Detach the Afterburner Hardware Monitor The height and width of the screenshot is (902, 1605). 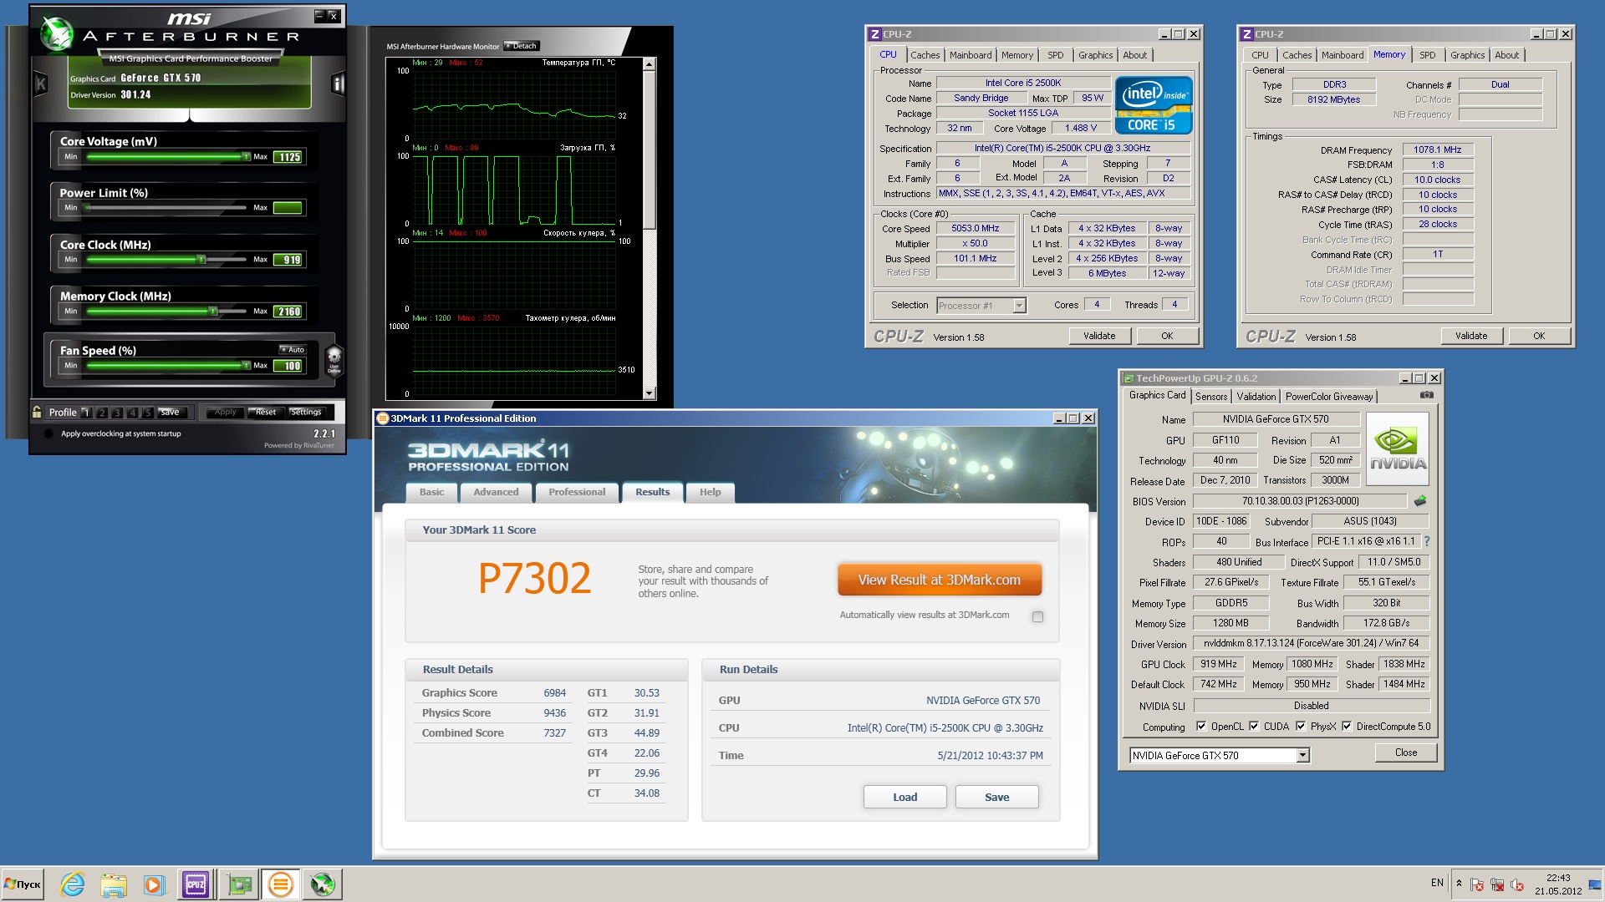pos(522,46)
